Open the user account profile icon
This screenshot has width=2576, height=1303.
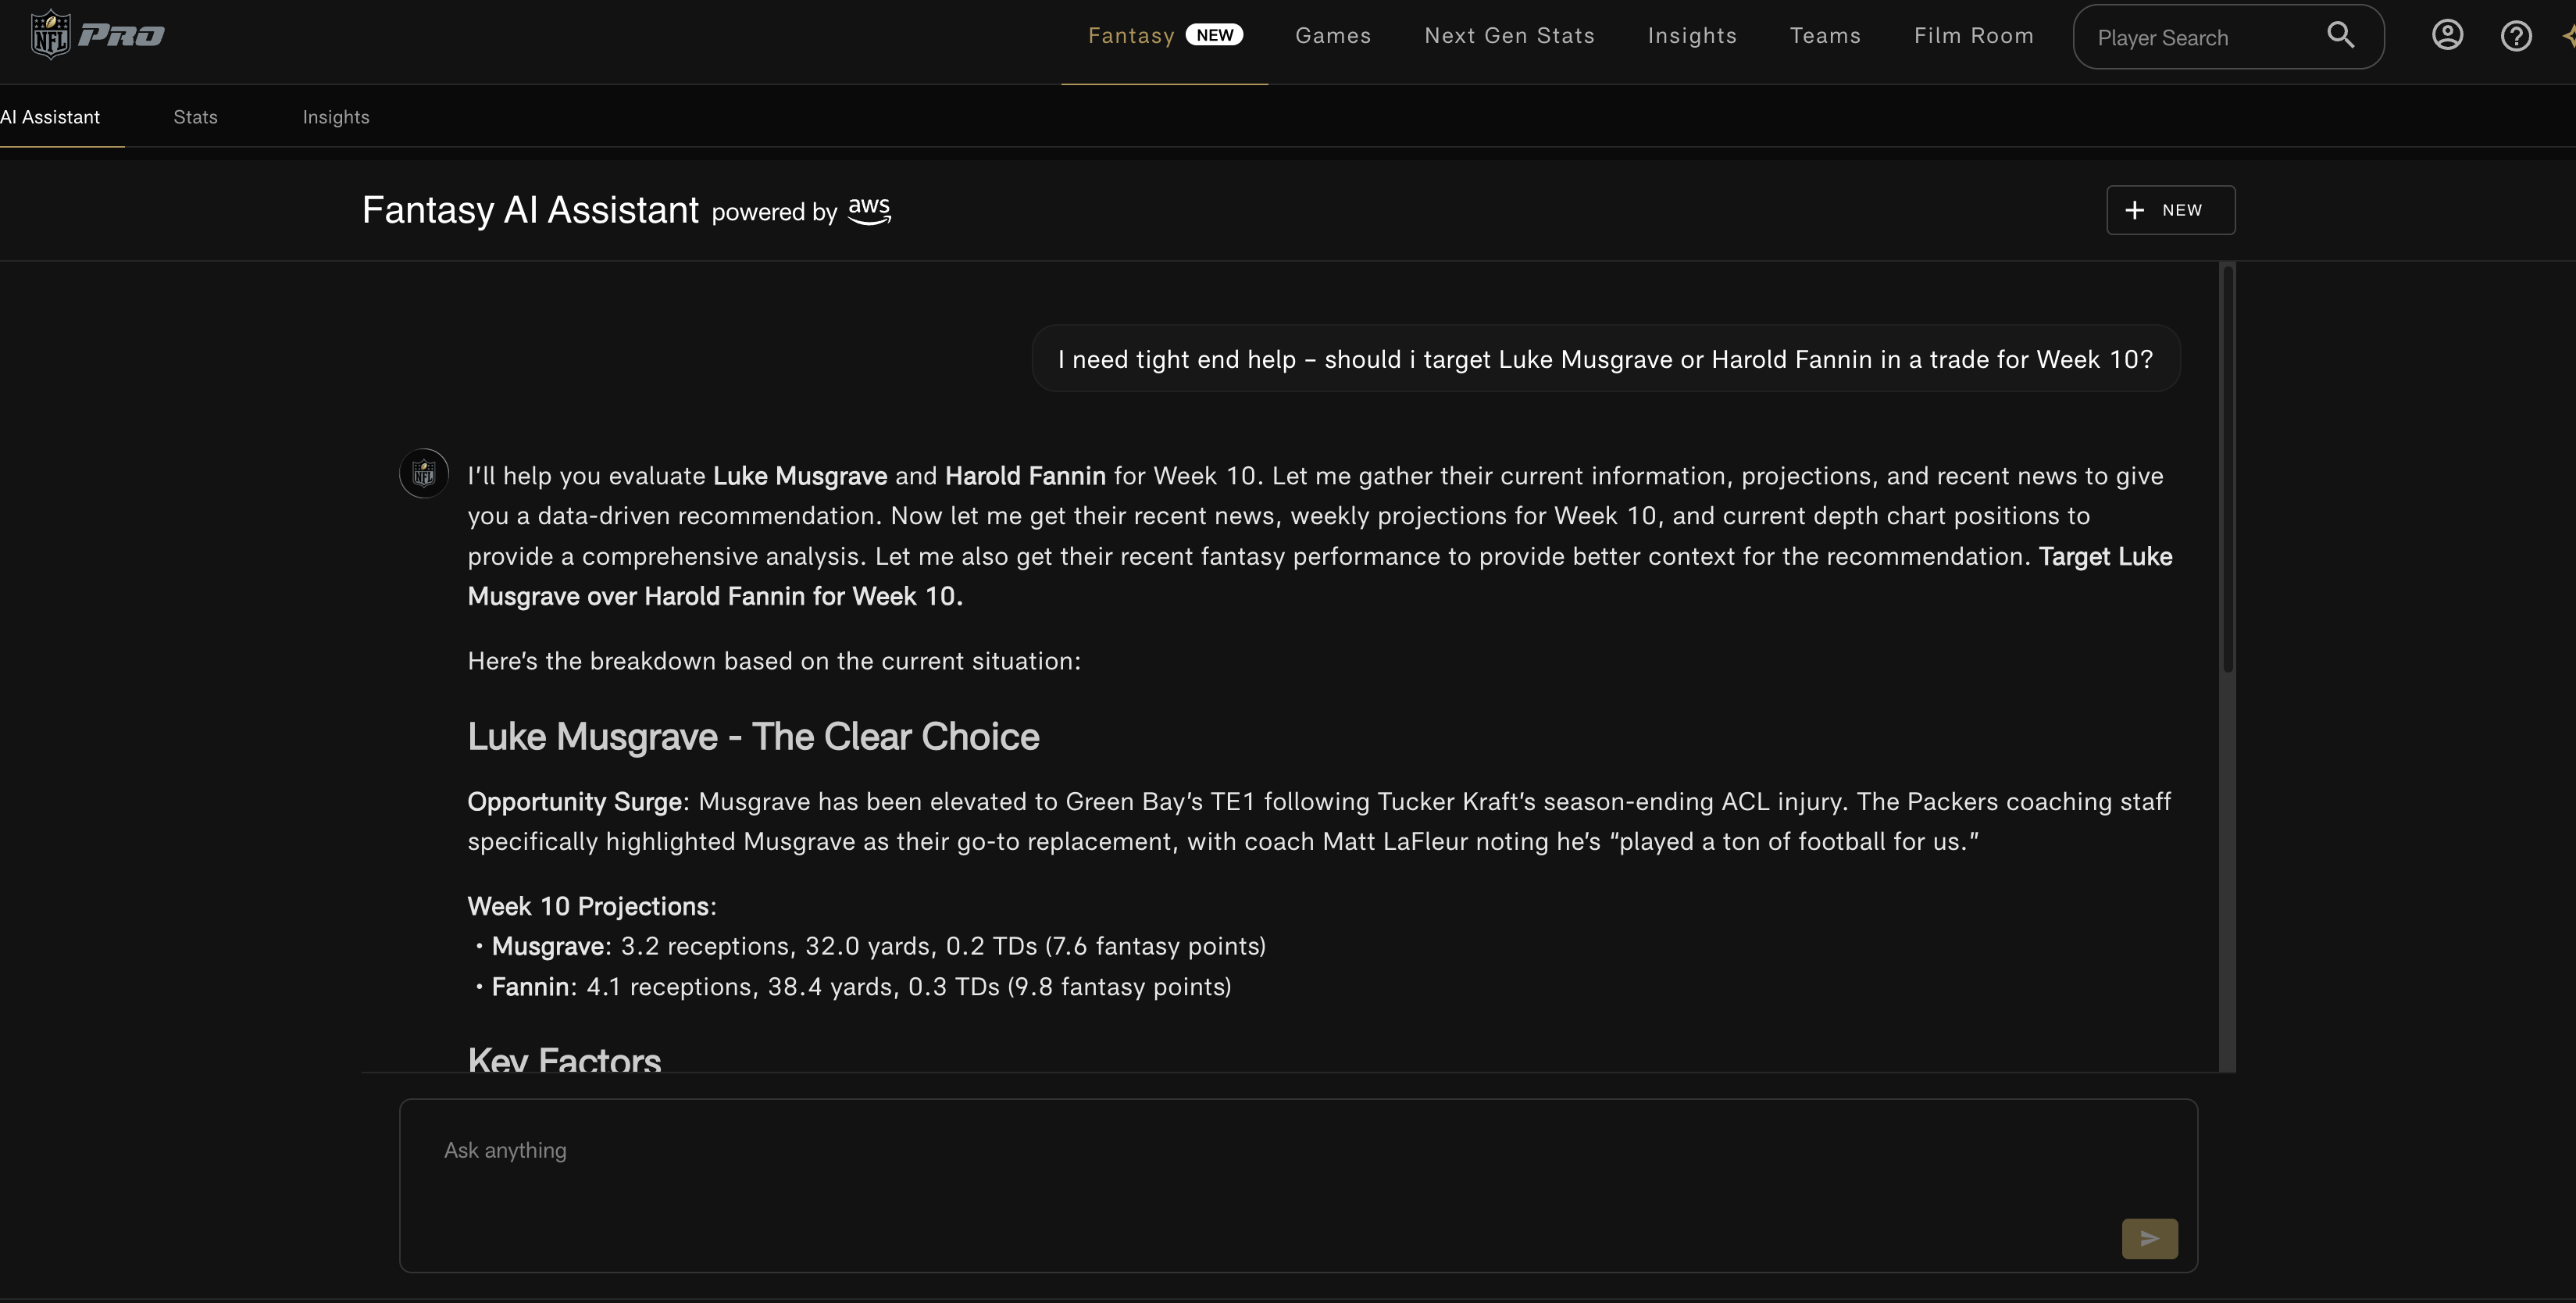(x=2447, y=36)
